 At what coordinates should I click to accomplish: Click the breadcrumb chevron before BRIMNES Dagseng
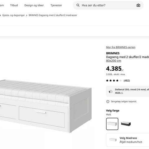(x=27, y=15)
